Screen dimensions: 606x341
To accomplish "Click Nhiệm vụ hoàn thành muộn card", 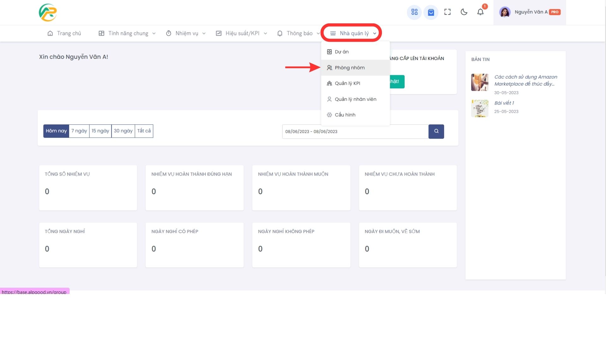I will point(301,188).
